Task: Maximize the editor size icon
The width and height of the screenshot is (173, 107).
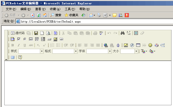Action: coord(13,57)
